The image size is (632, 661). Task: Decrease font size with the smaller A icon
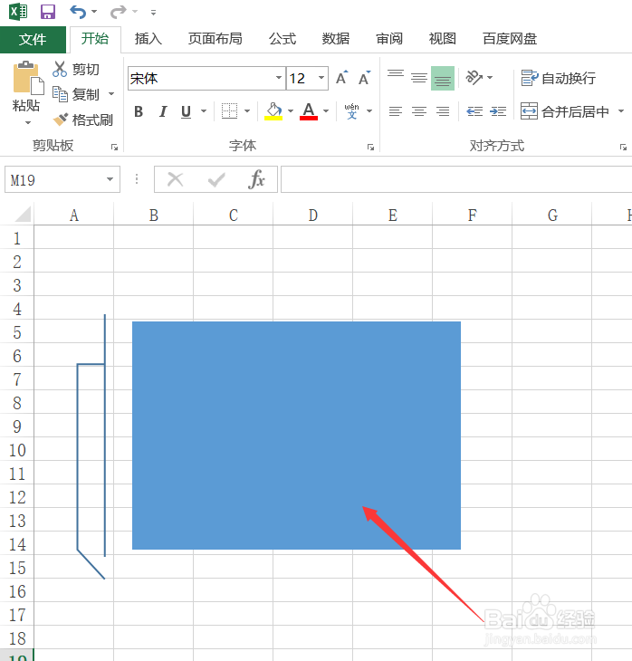tap(364, 78)
